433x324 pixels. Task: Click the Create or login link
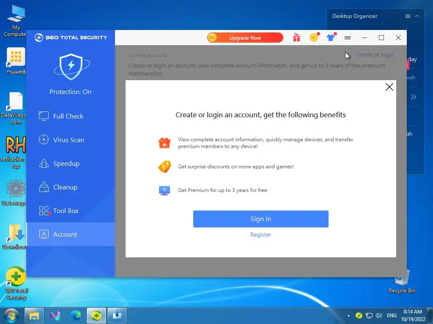click(x=374, y=54)
